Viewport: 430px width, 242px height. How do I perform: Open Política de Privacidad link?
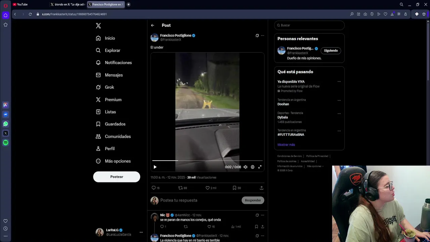tap(317, 156)
